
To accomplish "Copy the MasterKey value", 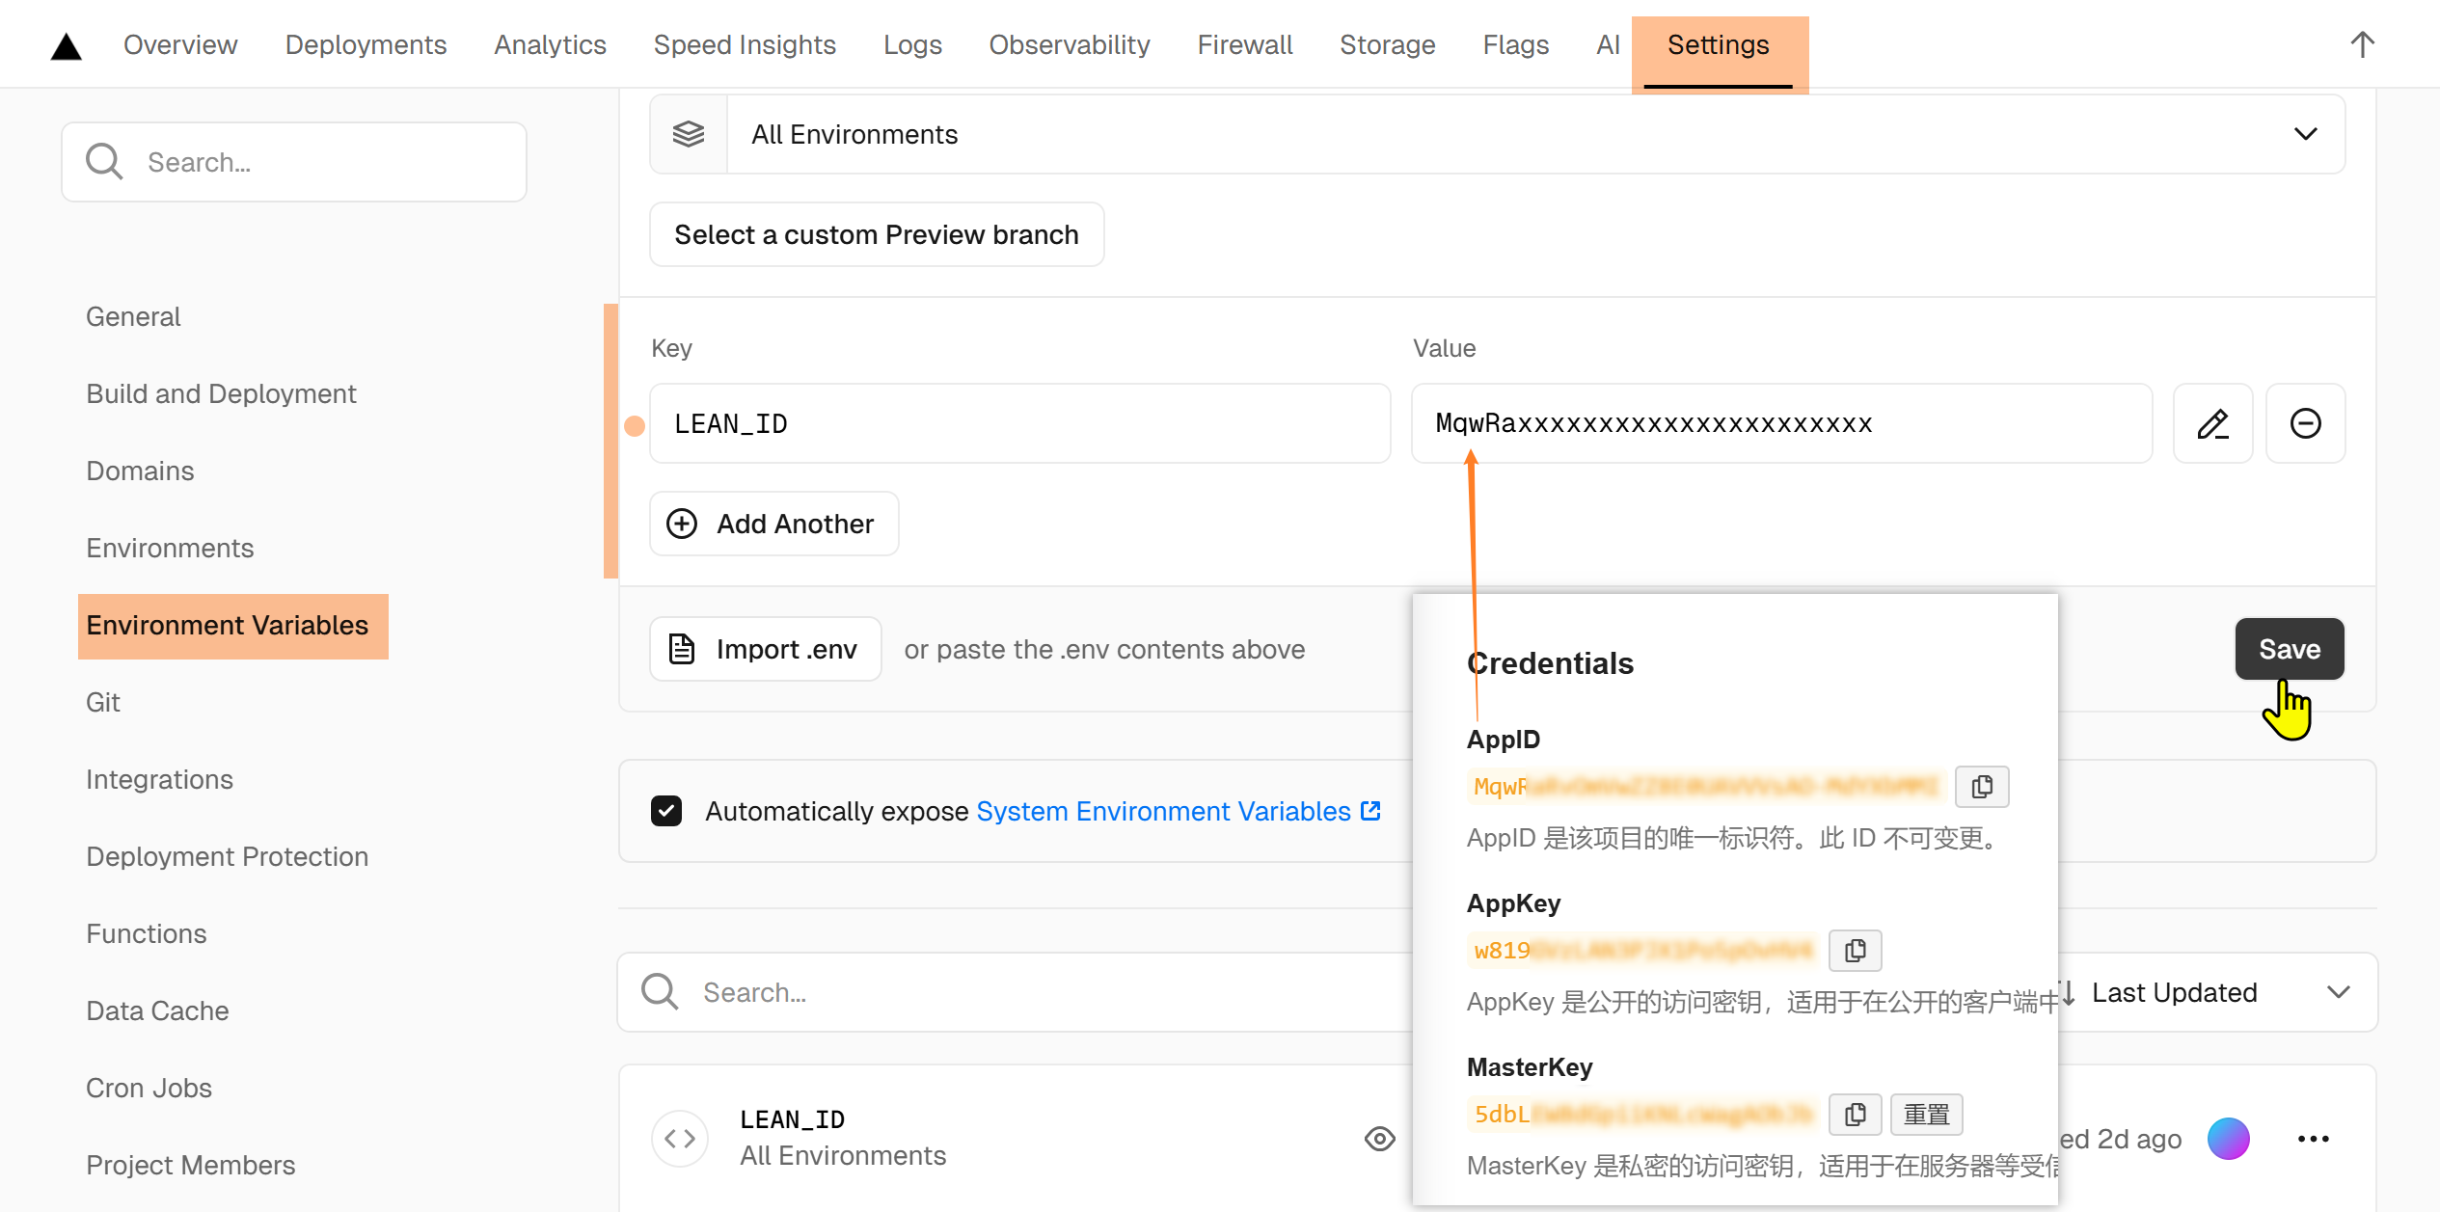I will click(1855, 1115).
